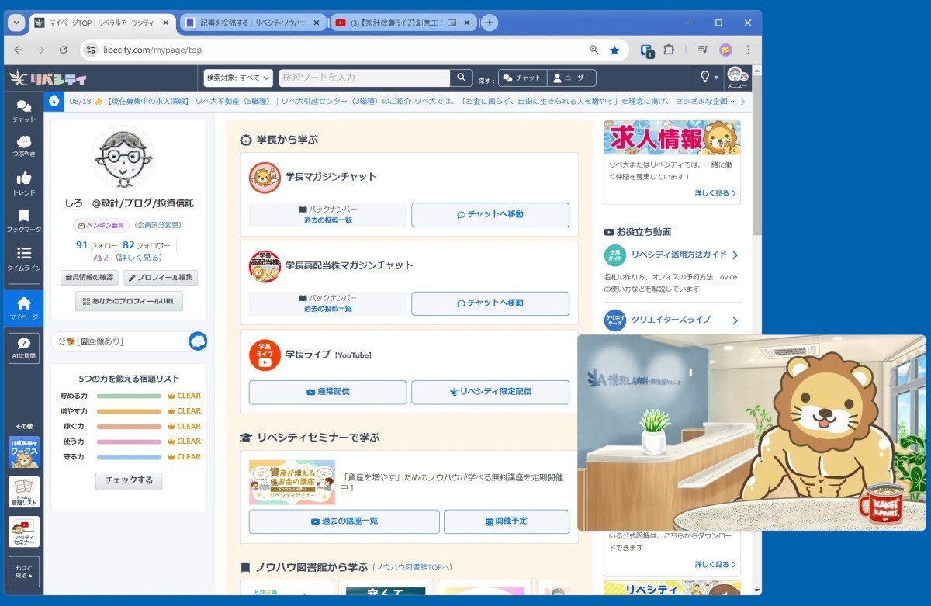Switch to 記事を投稿する browser tab
Viewport: 931px width, 606px height.
coord(253,23)
